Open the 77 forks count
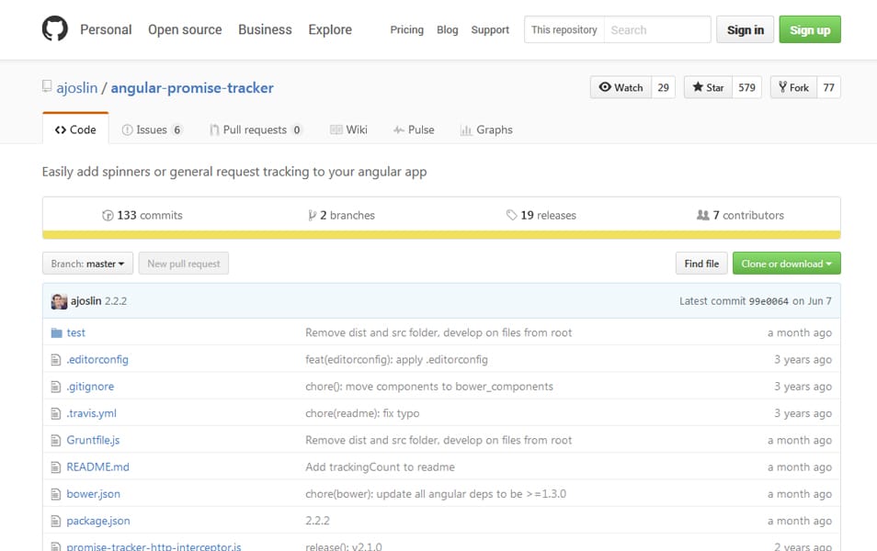This screenshot has width=877, height=551. tap(829, 87)
